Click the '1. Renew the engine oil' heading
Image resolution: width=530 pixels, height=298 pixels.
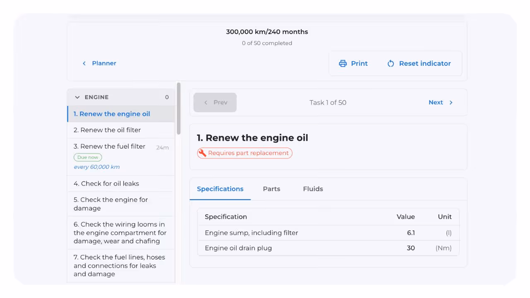point(253,138)
